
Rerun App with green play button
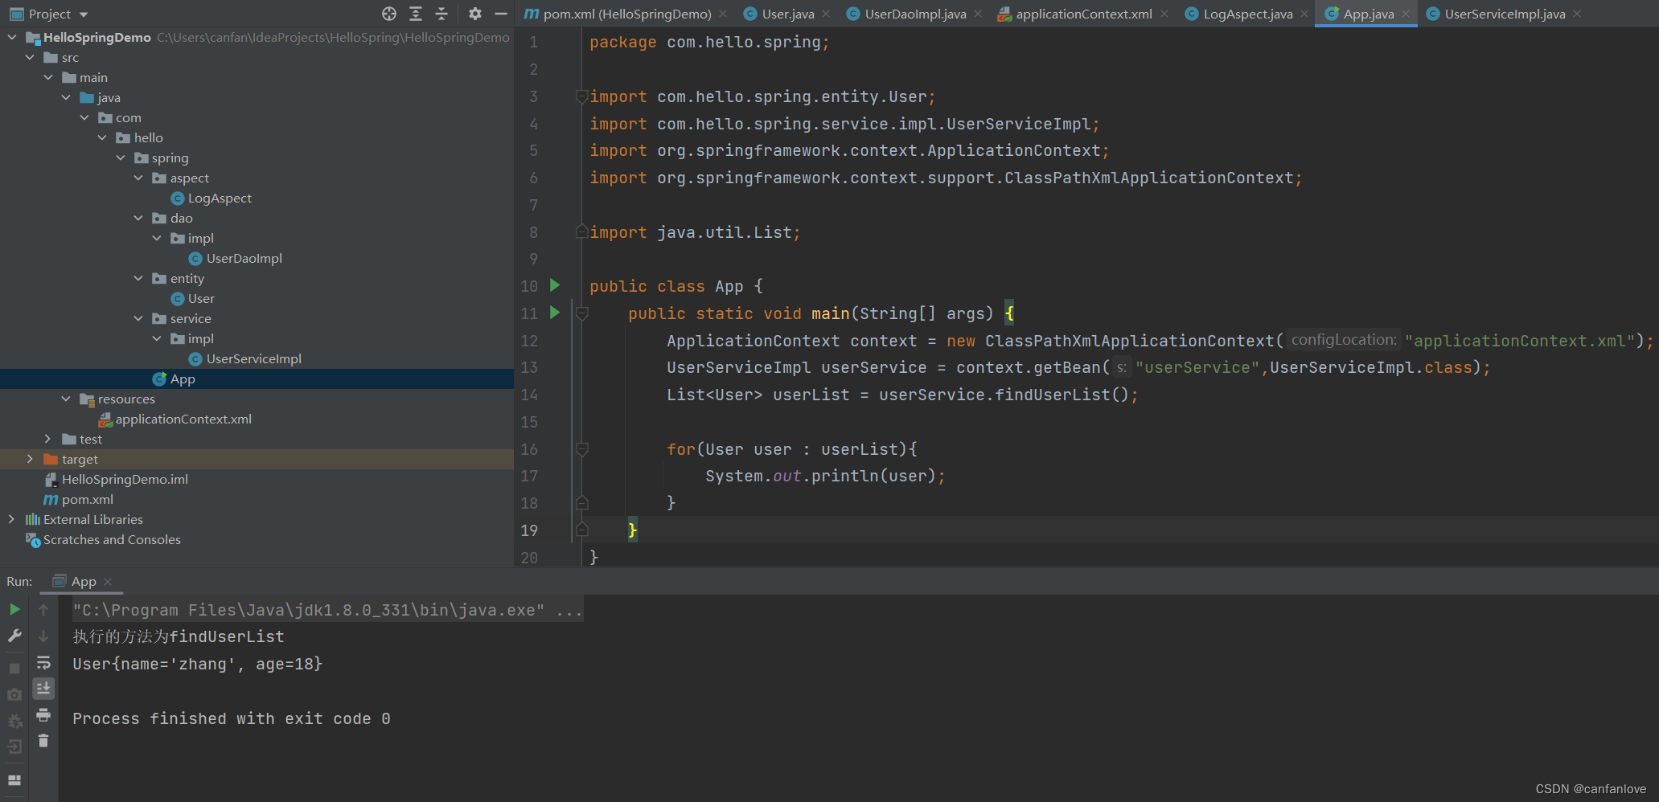(x=14, y=609)
